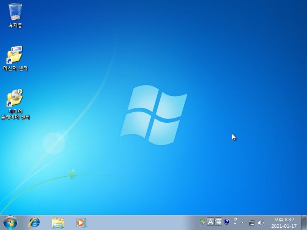Open the network connection tray icon
Viewport: 307px width, 230px height.
[x=252, y=223]
